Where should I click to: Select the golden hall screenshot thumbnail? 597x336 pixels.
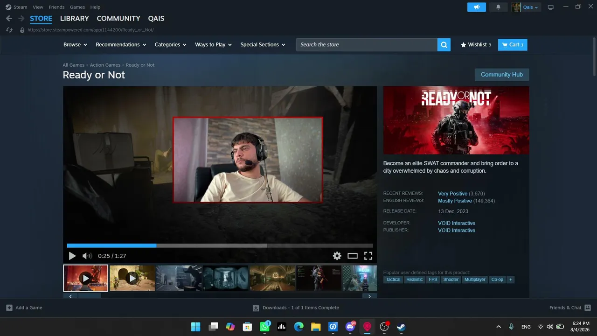tap(272, 278)
